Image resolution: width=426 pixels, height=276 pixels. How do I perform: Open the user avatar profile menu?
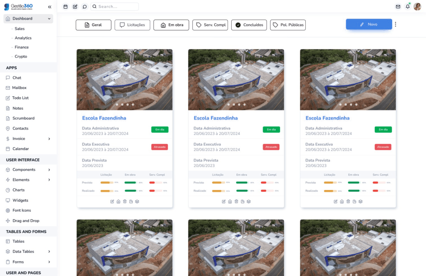coord(417,7)
